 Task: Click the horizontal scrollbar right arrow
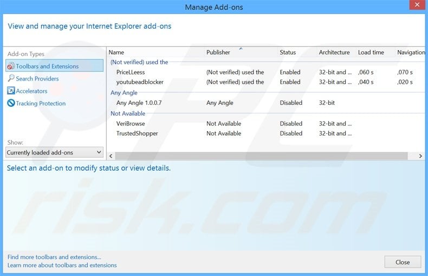click(420, 156)
